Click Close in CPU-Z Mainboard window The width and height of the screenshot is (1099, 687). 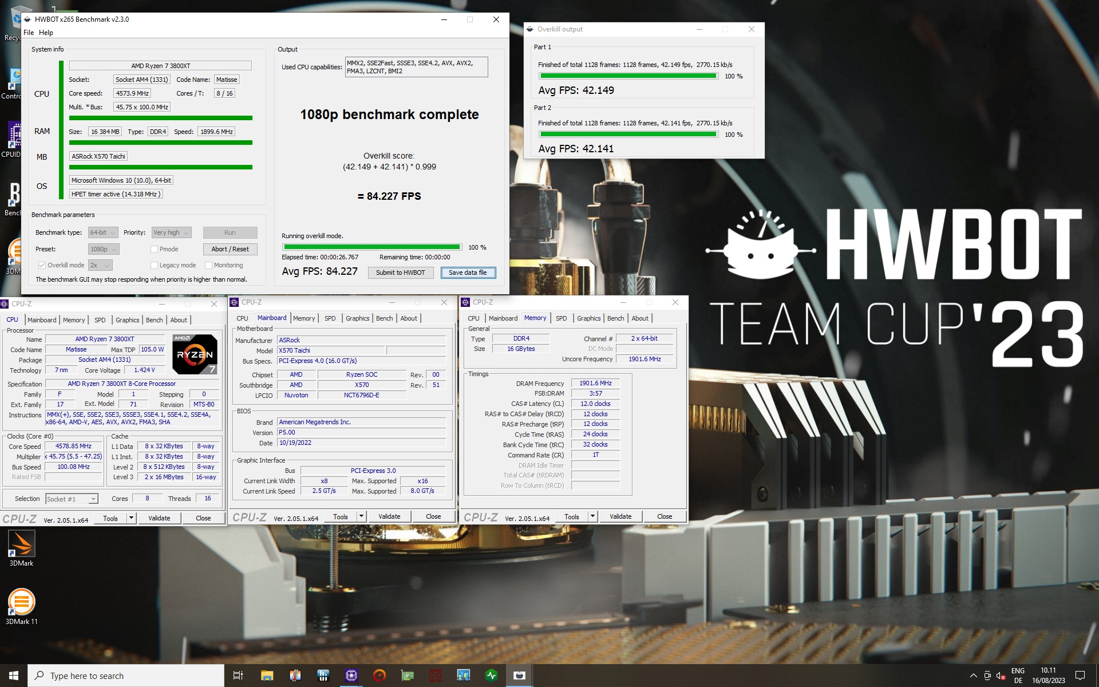[x=433, y=516]
